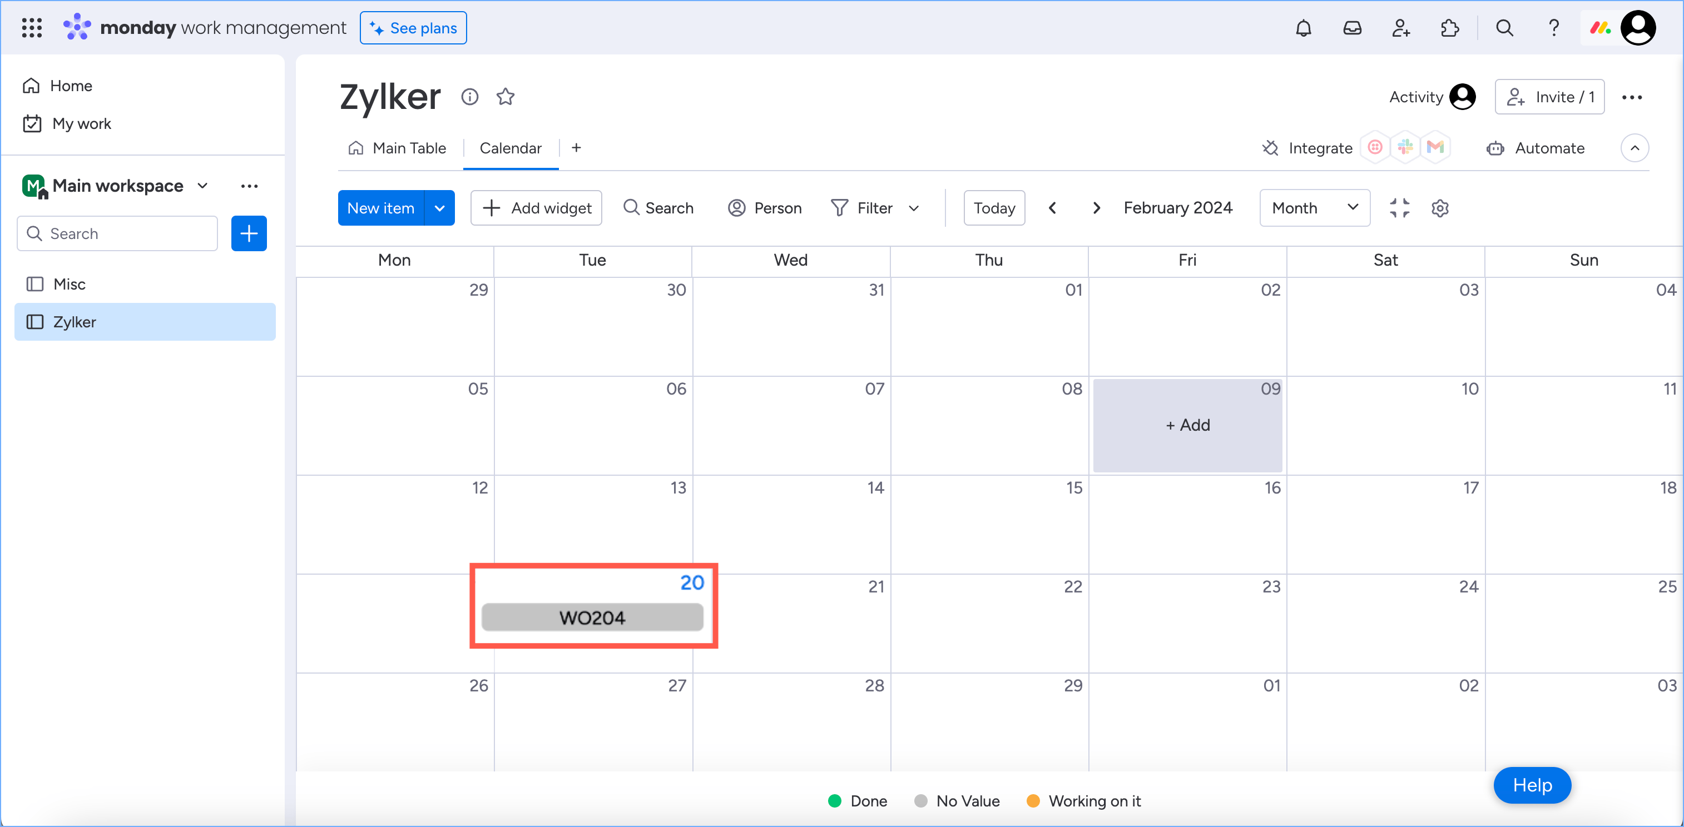The image size is (1684, 827).
Task: Click the Today button
Action: point(994,208)
